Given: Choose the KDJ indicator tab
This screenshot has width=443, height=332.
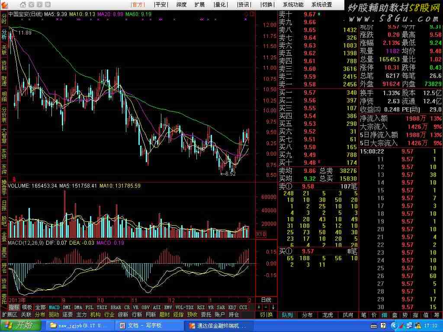Looking at the screenshot, I should pos(232,307).
